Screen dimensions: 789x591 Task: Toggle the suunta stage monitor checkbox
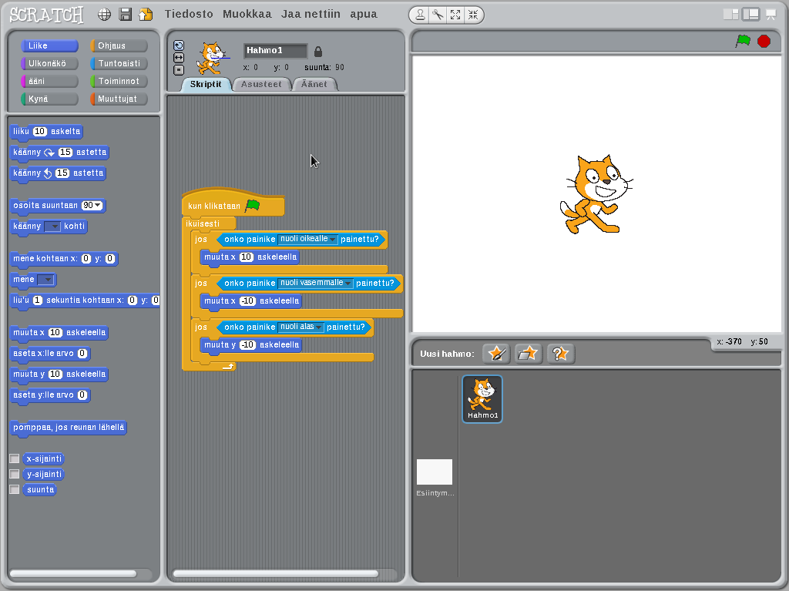[15, 489]
